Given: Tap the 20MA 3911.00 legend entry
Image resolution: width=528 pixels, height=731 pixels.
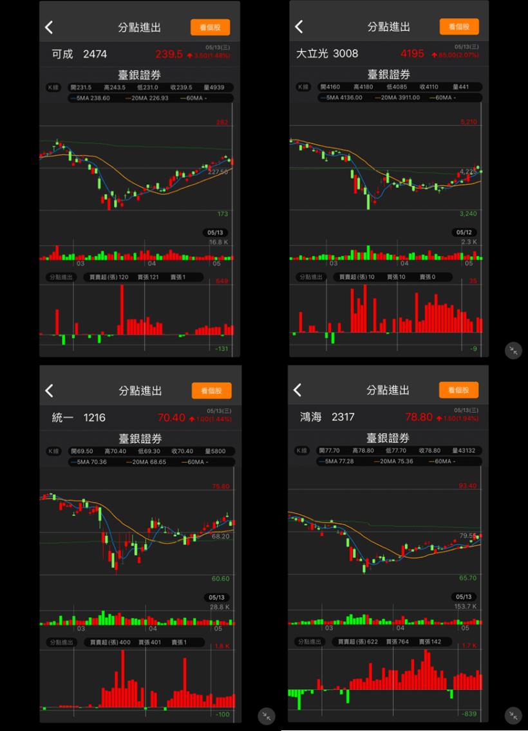Looking at the screenshot, I should coord(397,98).
